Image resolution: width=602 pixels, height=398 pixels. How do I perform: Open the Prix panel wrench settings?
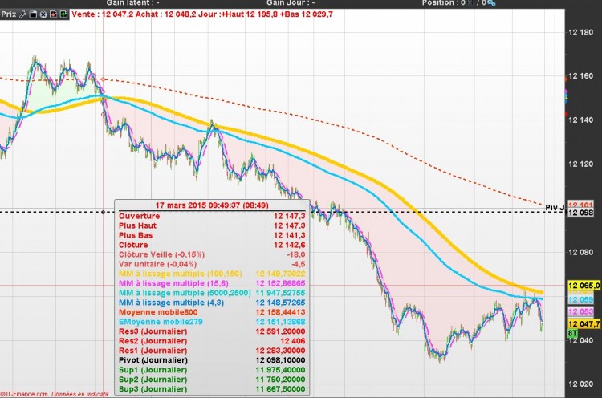click(23, 14)
